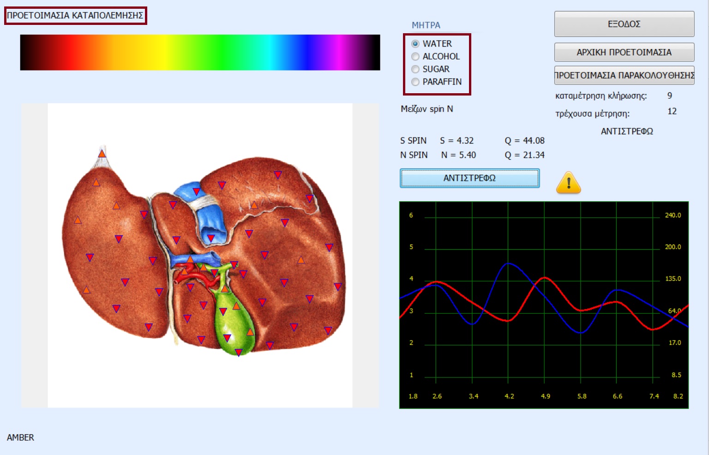Click the 135.0 graph axis label
The height and width of the screenshot is (455, 709).
[673, 279]
